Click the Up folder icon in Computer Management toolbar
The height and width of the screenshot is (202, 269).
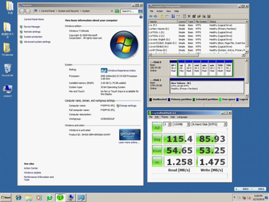point(162,16)
